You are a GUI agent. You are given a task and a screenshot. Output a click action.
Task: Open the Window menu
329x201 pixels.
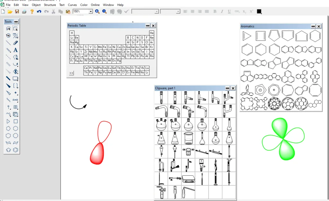coord(108,5)
